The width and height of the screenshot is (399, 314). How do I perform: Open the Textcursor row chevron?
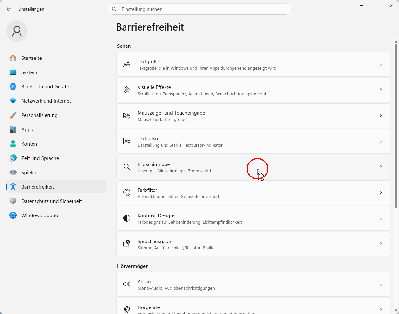pos(381,141)
